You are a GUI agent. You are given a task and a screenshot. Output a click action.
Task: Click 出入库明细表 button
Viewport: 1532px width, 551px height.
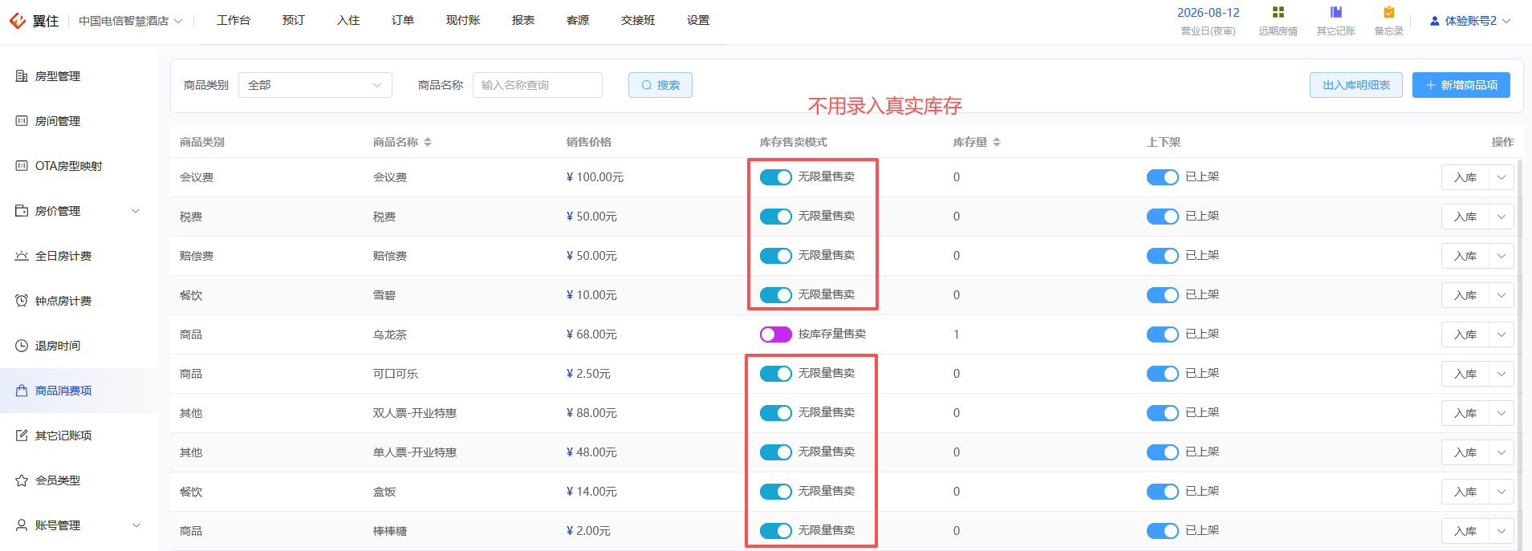click(x=1356, y=85)
